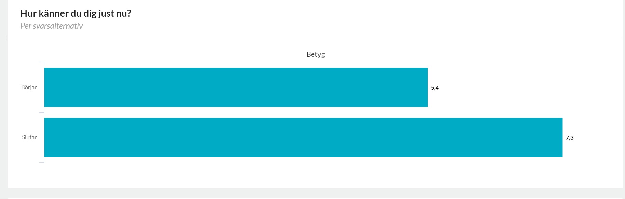Click the right end of the Slutar bar
The width and height of the screenshot is (625, 199).
(x=561, y=137)
